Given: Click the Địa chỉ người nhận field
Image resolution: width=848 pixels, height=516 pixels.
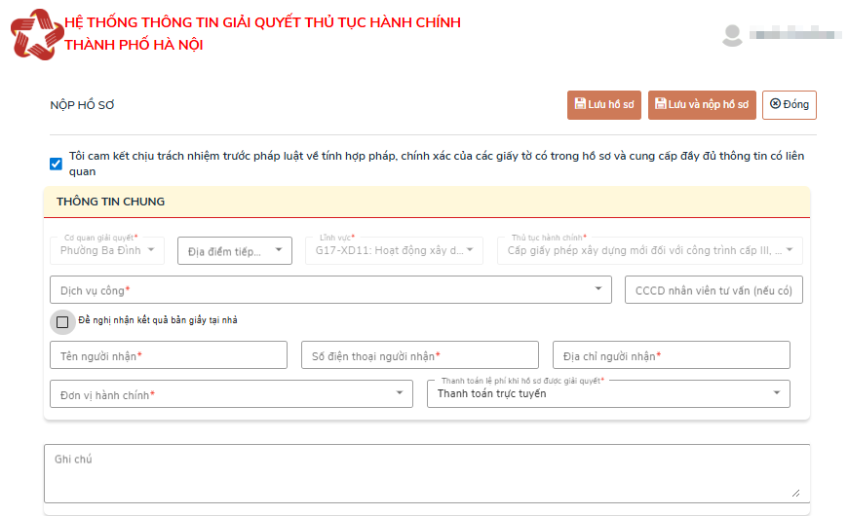Looking at the screenshot, I should click(671, 355).
